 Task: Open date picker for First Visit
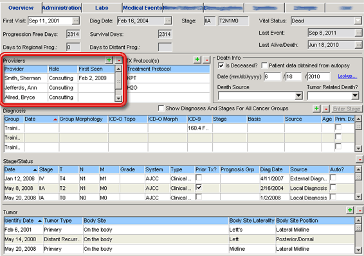[x=76, y=21]
